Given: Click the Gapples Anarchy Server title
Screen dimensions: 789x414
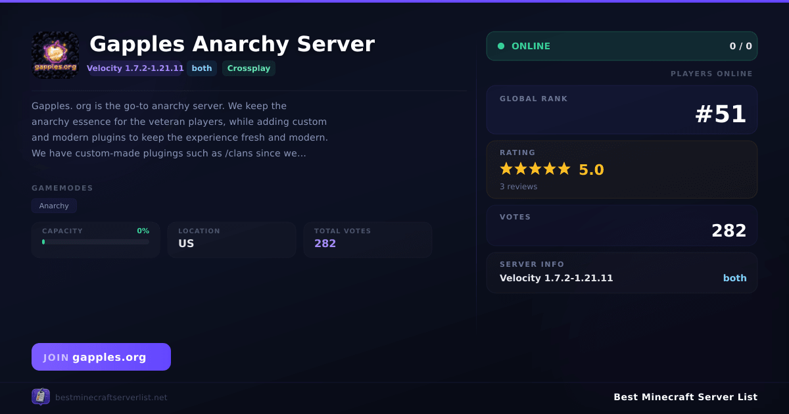Looking at the screenshot, I should pos(232,44).
